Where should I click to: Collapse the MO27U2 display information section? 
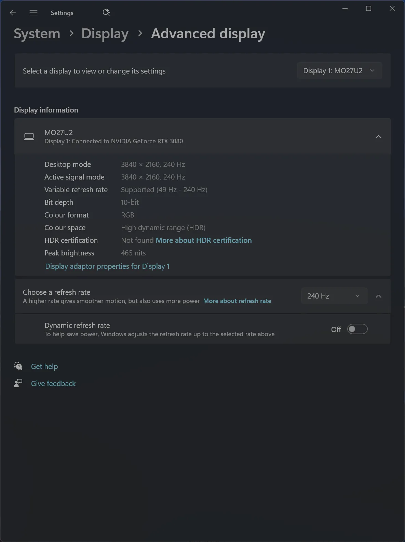(378, 136)
